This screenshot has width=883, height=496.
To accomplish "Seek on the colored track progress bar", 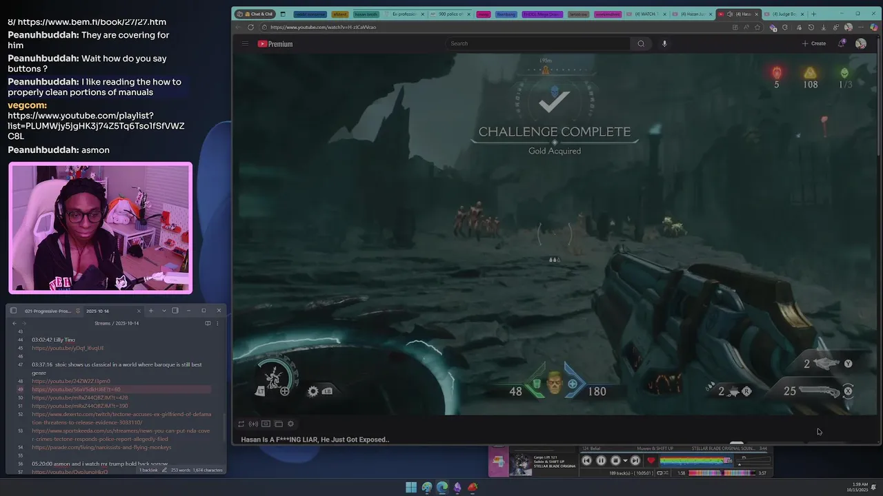I will click(722, 473).
